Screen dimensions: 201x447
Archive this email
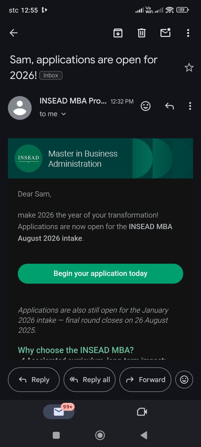pos(118,33)
